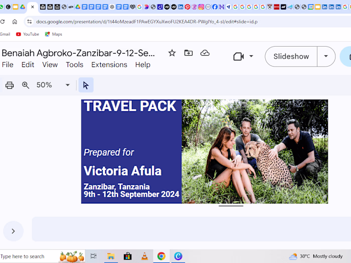
Task: Open the Extensions menu
Action: point(109,65)
